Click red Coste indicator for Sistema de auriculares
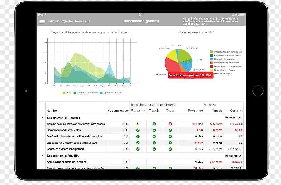This screenshot has width=281, height=185. 170,124
